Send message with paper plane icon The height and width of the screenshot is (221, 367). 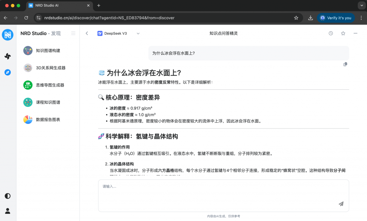pos(341,204)
